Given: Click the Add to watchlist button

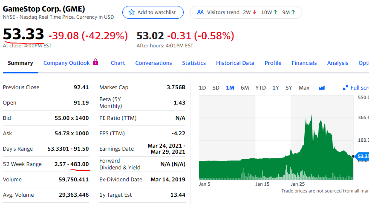Looking at the screenshot, I should (153, 12).
